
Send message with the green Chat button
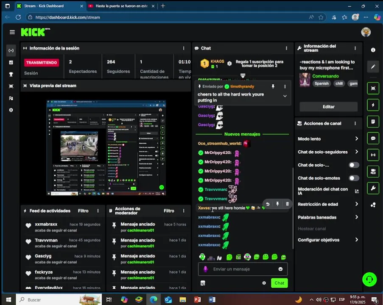click(x=279, y=283)
